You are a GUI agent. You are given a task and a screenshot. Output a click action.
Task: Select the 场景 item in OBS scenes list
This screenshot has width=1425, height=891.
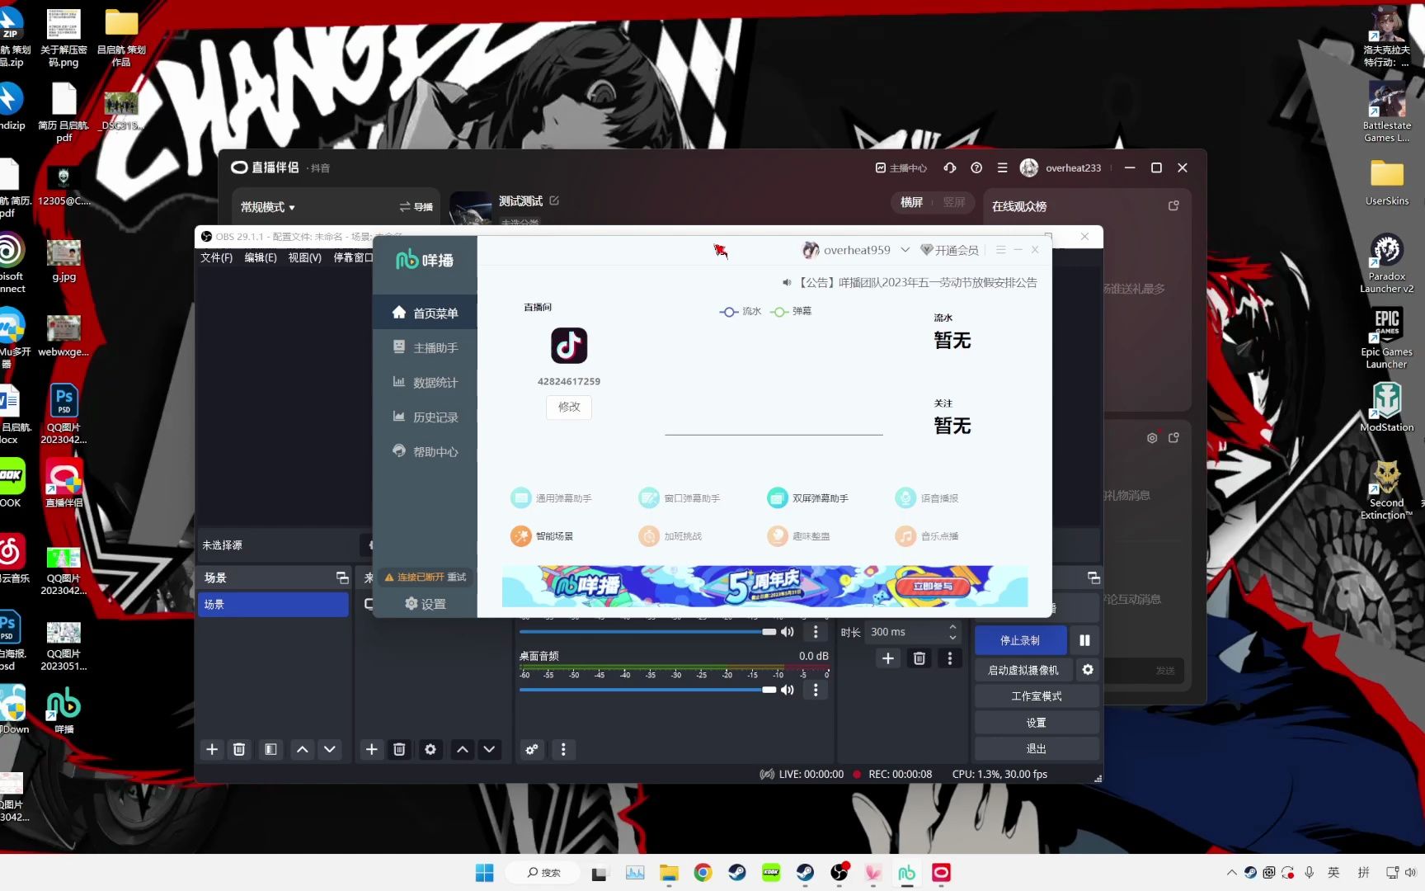pyautogui.click(x=273, y=605)
